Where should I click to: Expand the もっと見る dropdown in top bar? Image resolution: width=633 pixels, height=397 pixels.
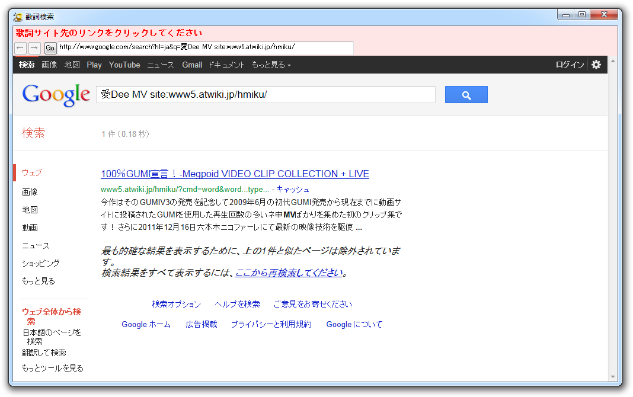271,65
